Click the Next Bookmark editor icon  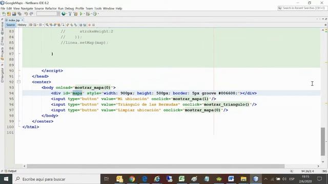(x=72, y=25)
